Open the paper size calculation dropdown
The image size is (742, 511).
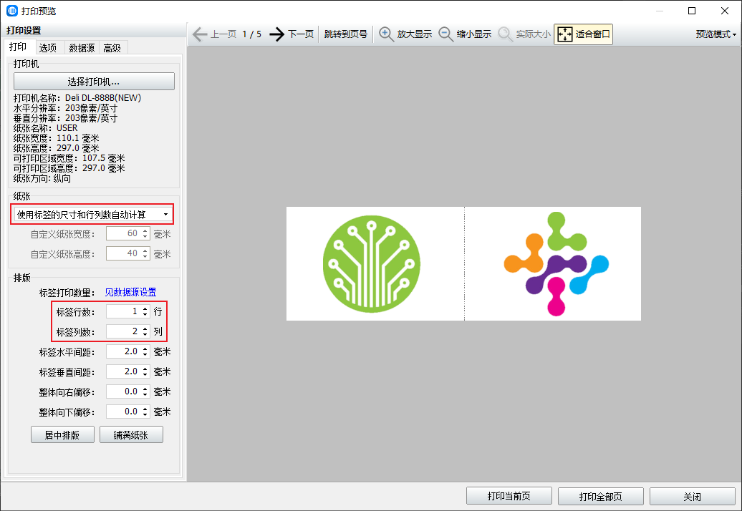click(x=92, y=215)
